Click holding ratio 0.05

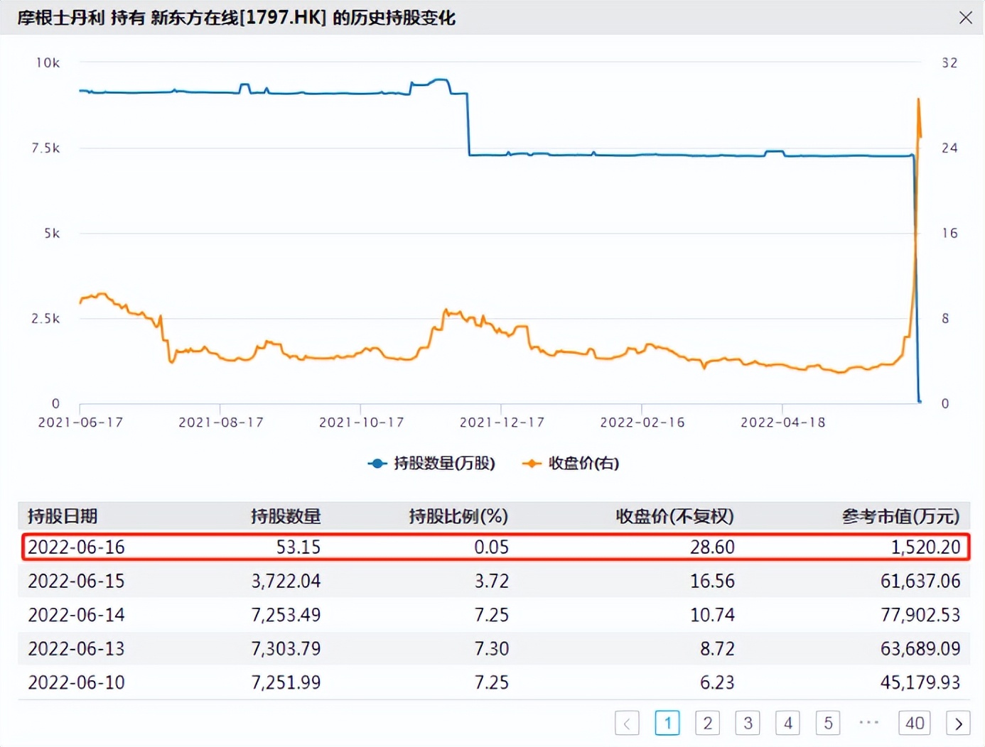(492, 547)
